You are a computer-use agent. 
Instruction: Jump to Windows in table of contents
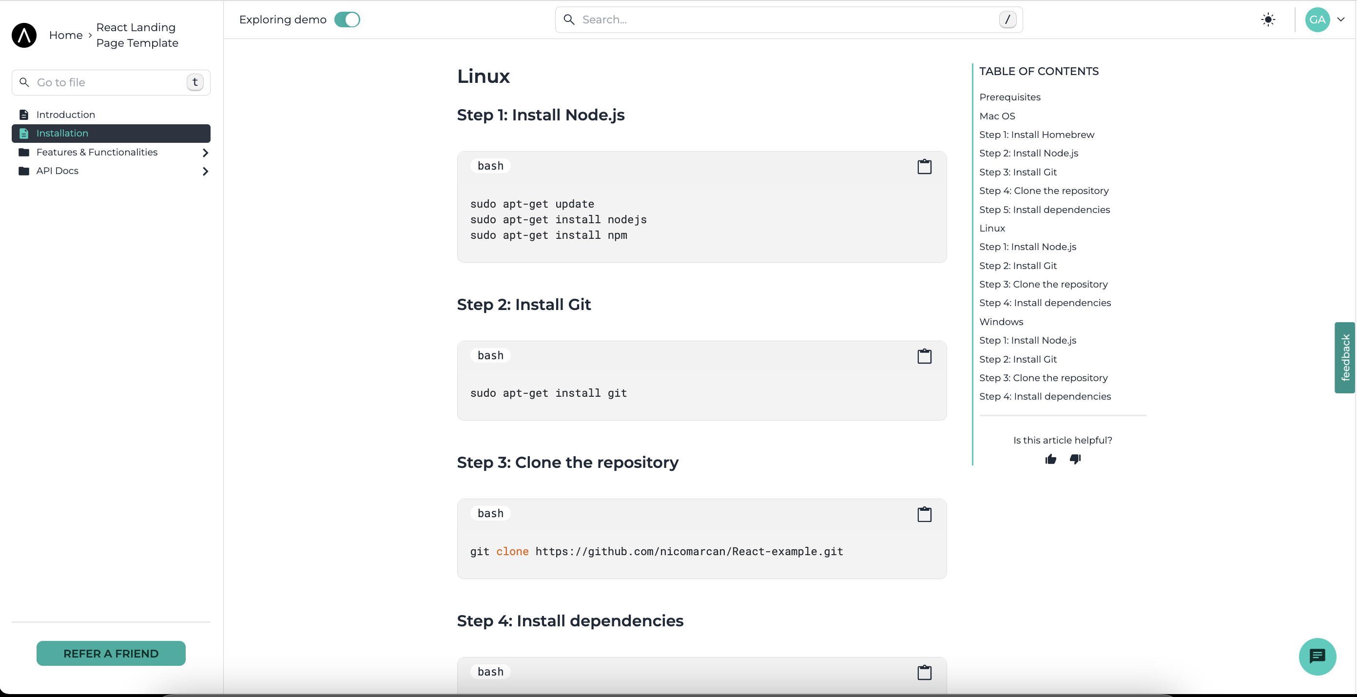coord(1001,322)
